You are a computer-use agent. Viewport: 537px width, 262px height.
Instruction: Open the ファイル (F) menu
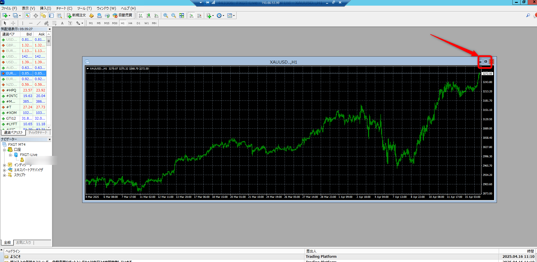pyautogui.click(x=9, y=8)
